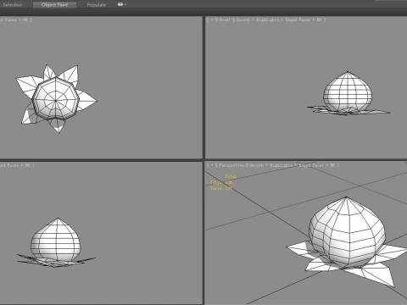Select the mesh in the bottom-left side viewport
Viewport: 407px width, 305px height.
56,240
